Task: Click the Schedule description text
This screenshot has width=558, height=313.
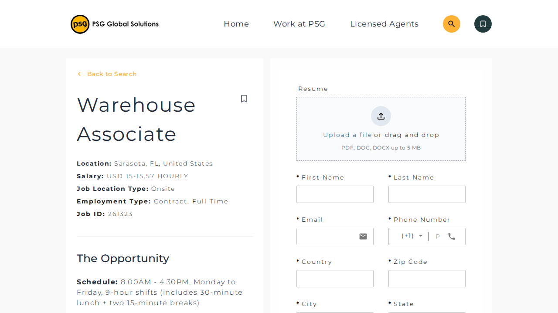Action: pyautogui.click(x=160, y=292)
